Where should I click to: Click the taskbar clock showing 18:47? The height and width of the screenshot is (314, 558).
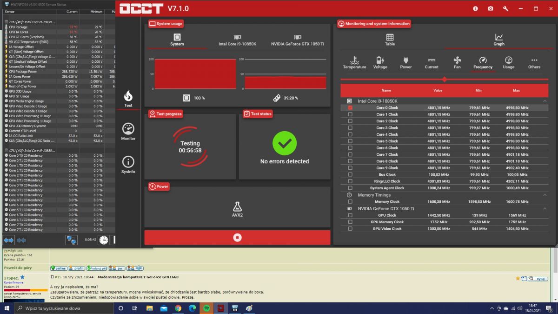coord(532,308)
